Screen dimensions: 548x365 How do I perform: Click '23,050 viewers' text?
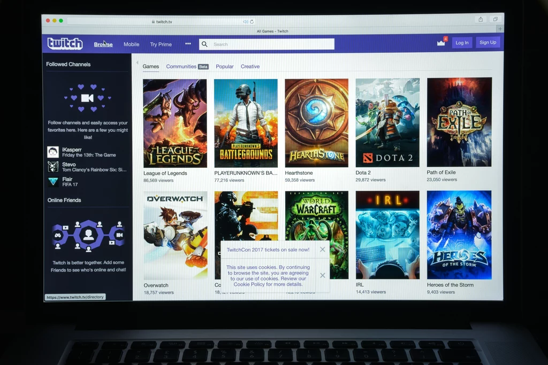coord(442,180)
